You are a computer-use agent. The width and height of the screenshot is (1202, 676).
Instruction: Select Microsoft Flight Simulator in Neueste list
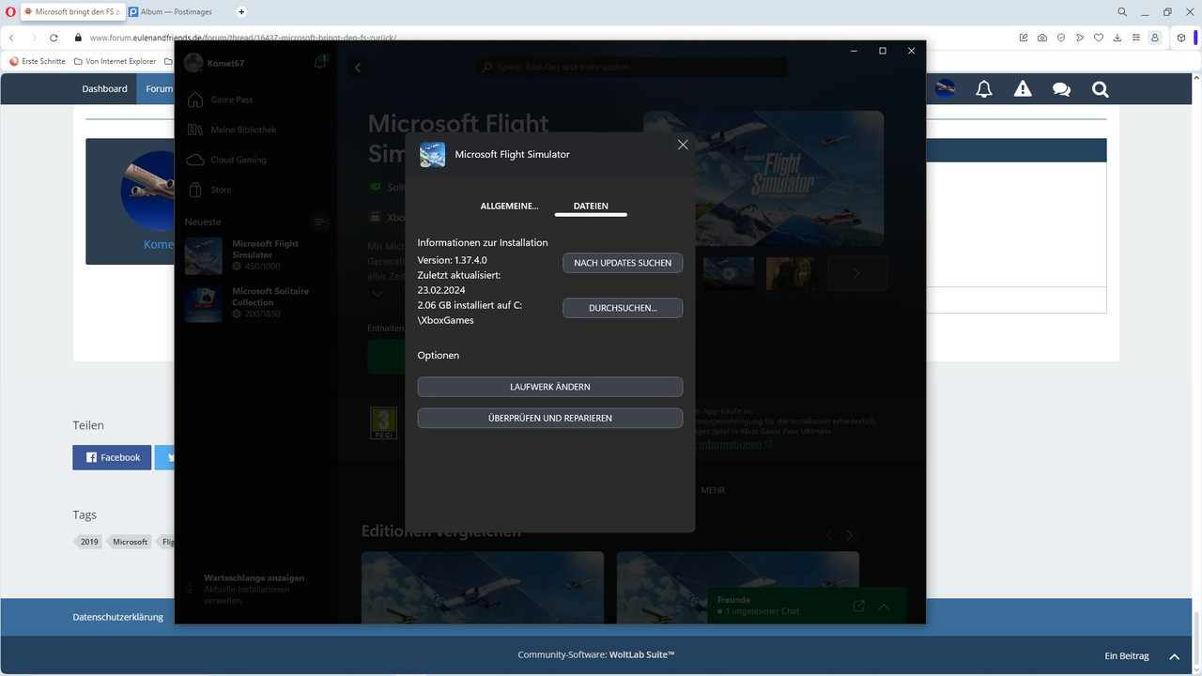(254, 255)
